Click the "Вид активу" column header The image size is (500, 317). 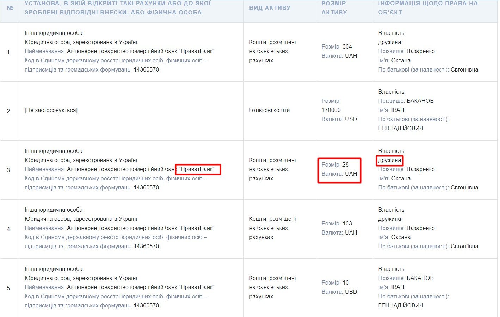tap(270, 8)
